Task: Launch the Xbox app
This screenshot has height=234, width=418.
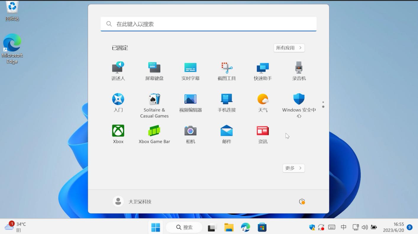Action: point(118,134)
